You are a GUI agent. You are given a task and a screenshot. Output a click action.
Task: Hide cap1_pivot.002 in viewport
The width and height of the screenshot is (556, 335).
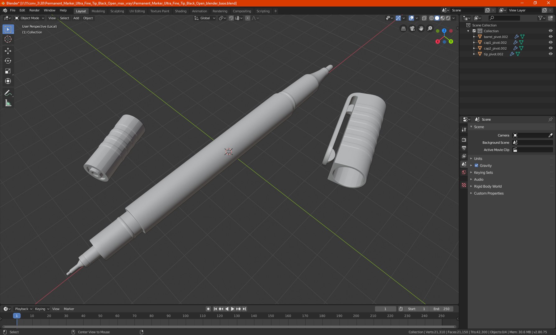[550, 42]
